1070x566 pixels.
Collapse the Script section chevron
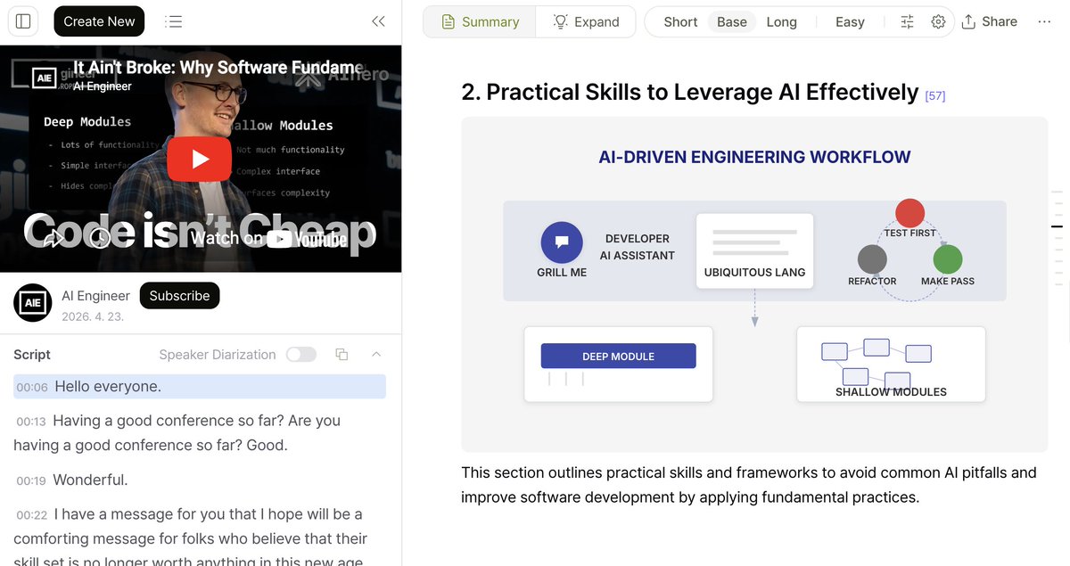pyautogui.click(x=376, y=355)
